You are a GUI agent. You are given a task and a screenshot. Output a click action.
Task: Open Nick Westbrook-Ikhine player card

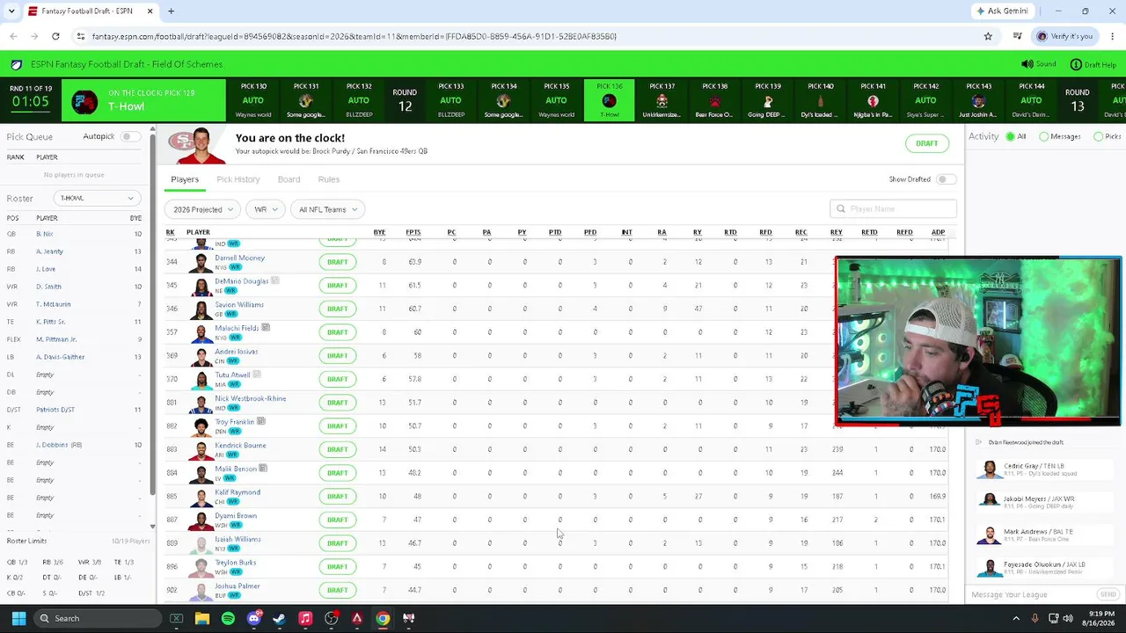(251, 398)
